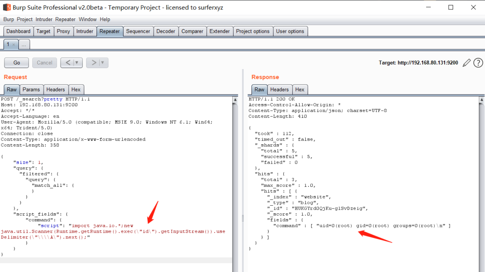Switch to the Extender tab
Image resolution: width=485 pixels, height=272 pixels.
[x=220, y=31]
